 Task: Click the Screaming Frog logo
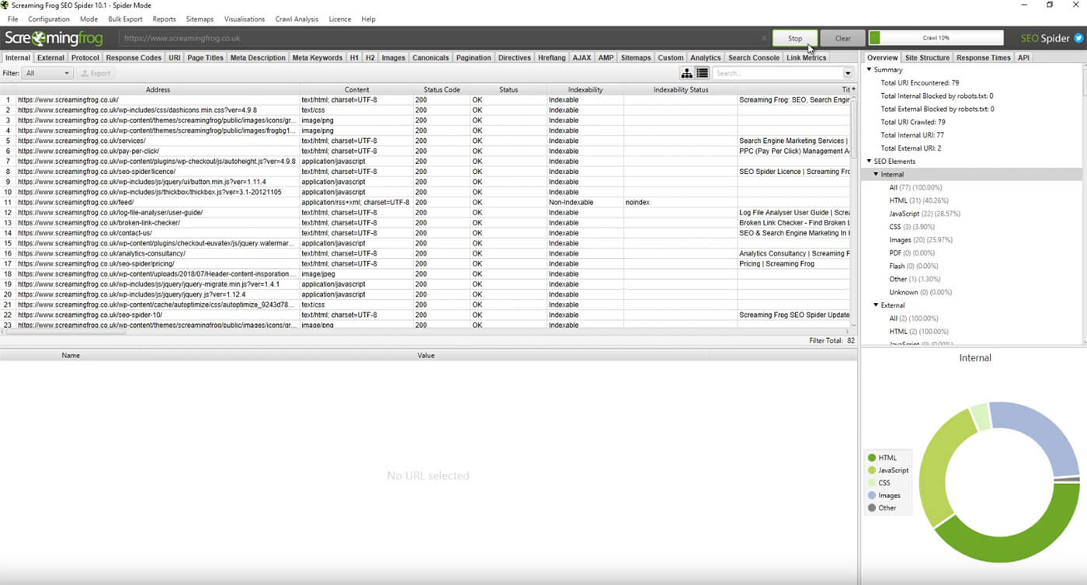pos(54,38)
